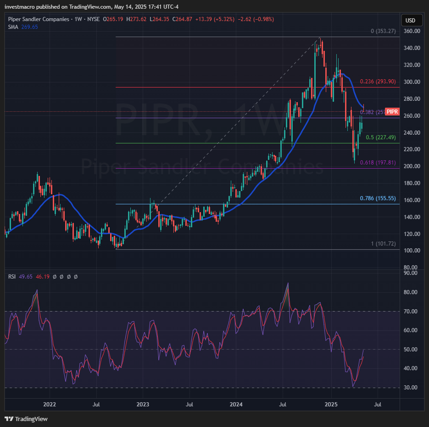Click the close price C264.87
Screen dimensions: 429x427
click(x=182, y=19)
